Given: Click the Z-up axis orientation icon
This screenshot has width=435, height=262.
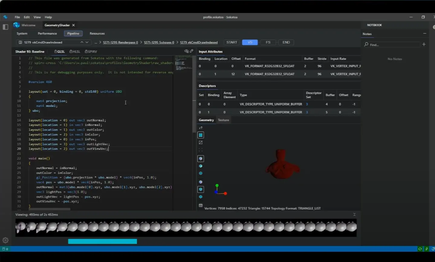Looking at the screenshot, I should click(201, 128).
